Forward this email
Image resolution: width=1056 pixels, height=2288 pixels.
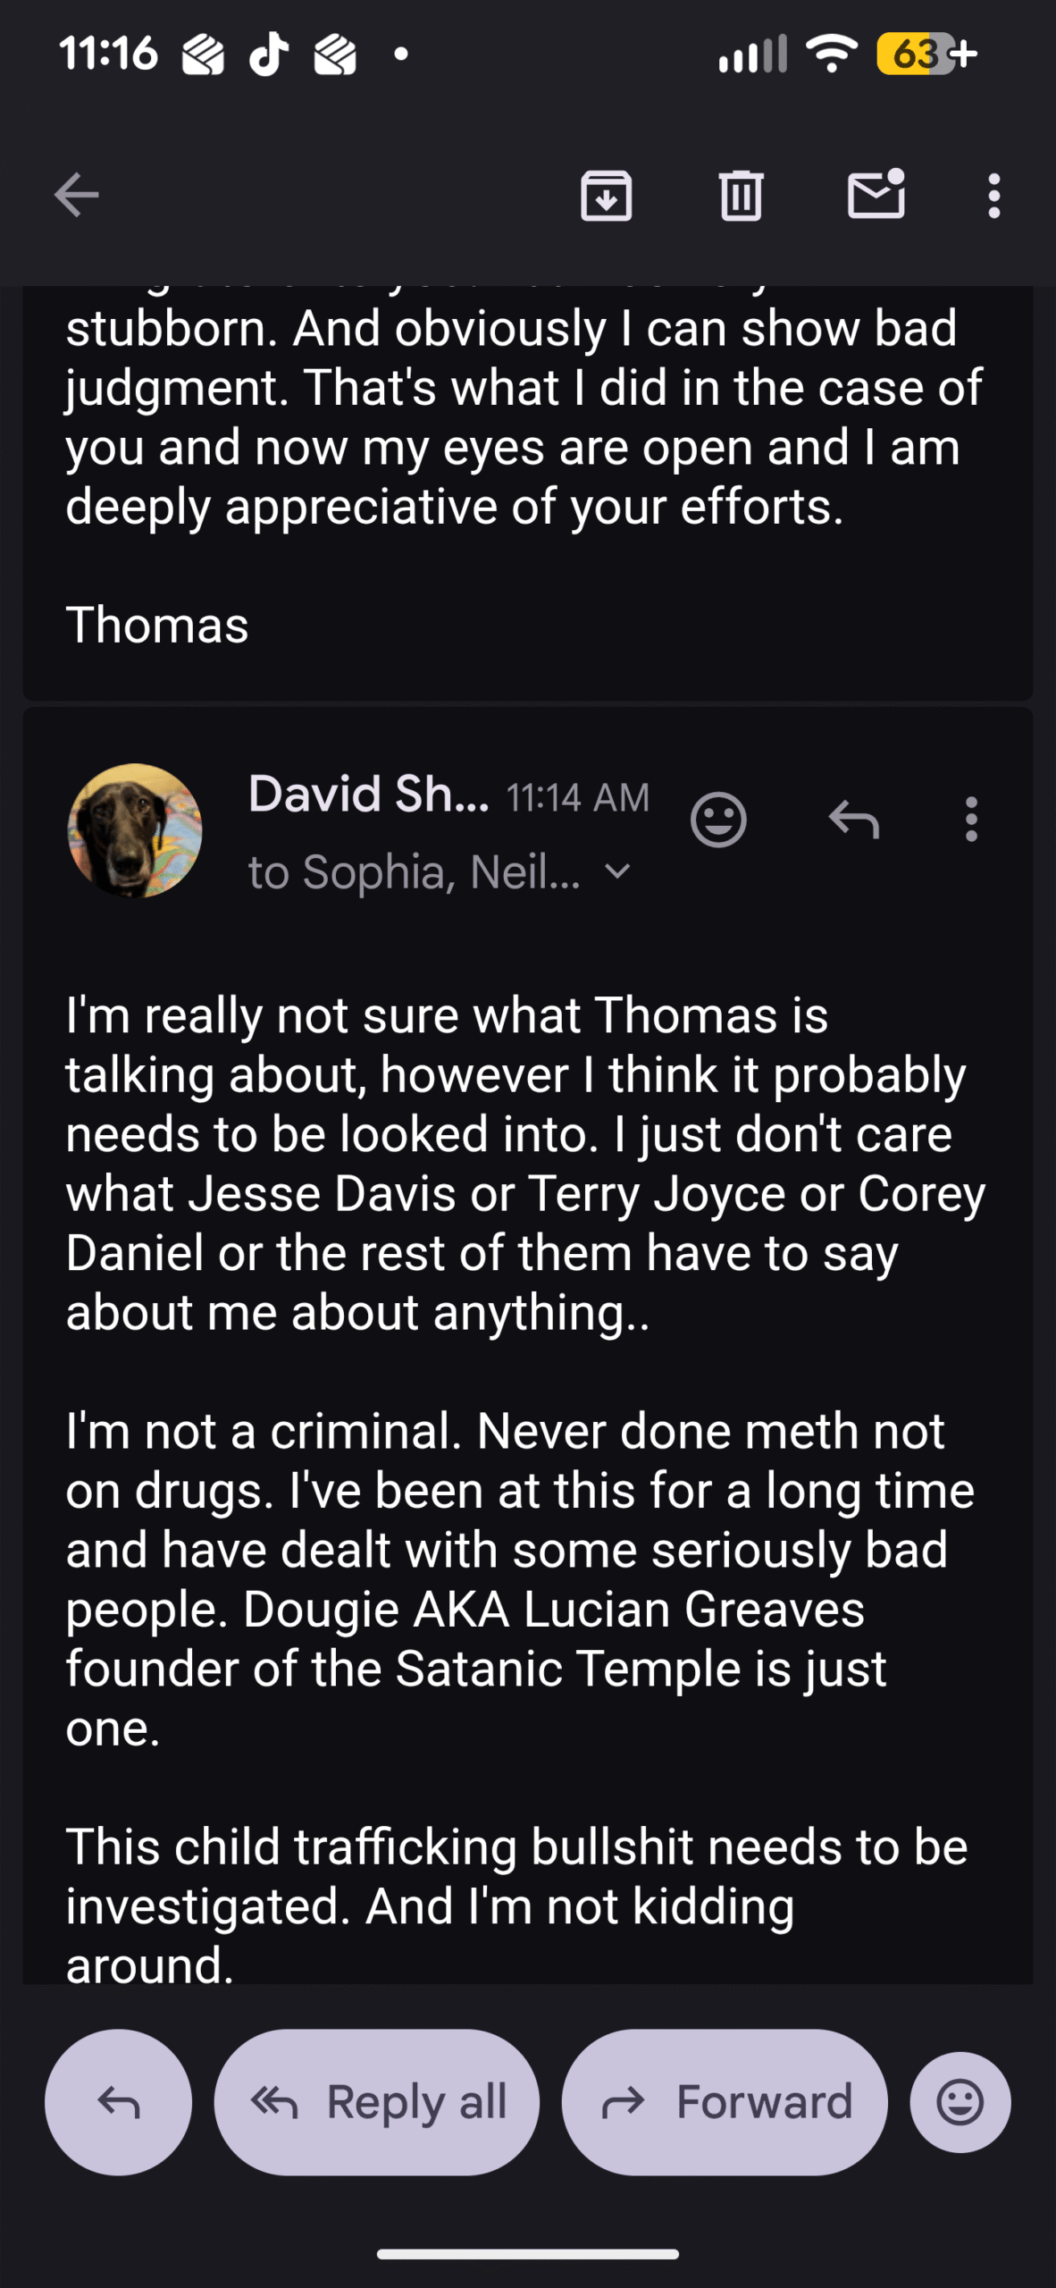tap(725, 2102)
